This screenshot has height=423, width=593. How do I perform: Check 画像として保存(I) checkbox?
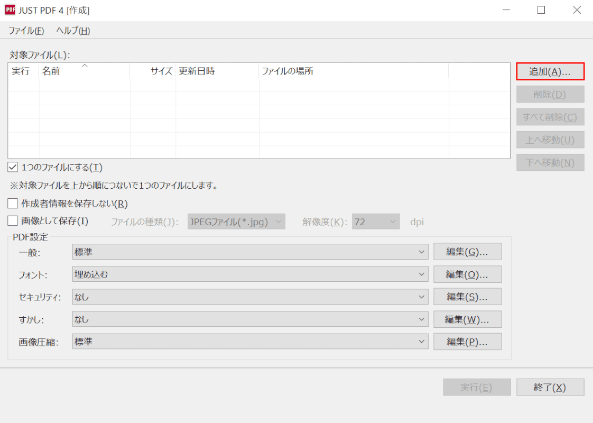click(x=13, y=220)
